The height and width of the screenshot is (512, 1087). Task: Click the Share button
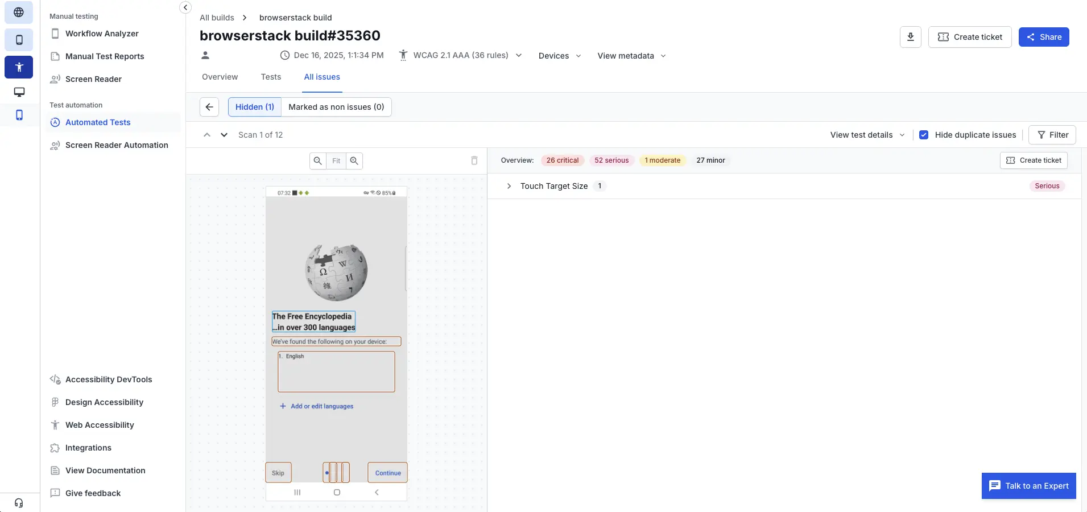click(1044, 37)
